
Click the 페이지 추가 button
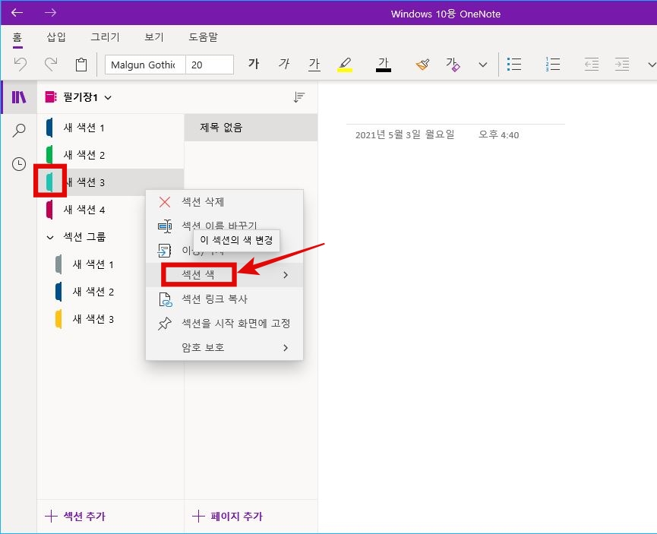pos(228,516)
